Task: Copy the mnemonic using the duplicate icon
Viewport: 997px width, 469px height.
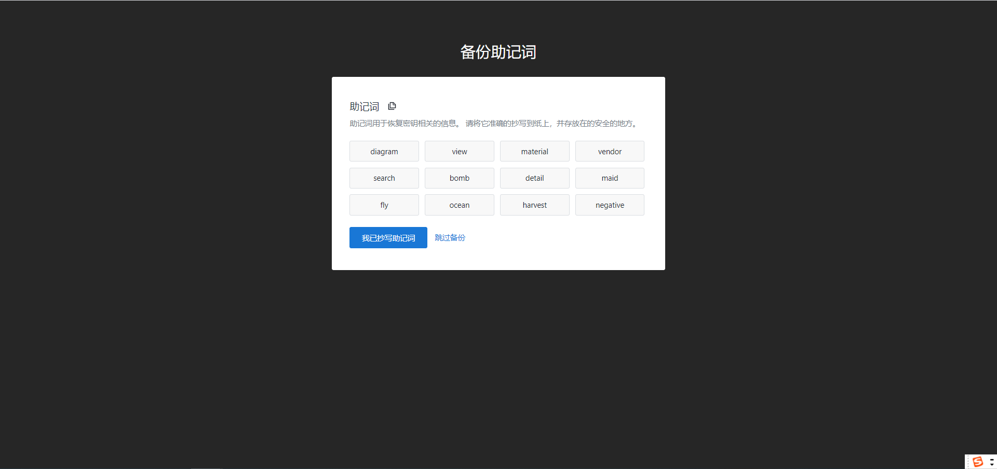Action: 392,106
